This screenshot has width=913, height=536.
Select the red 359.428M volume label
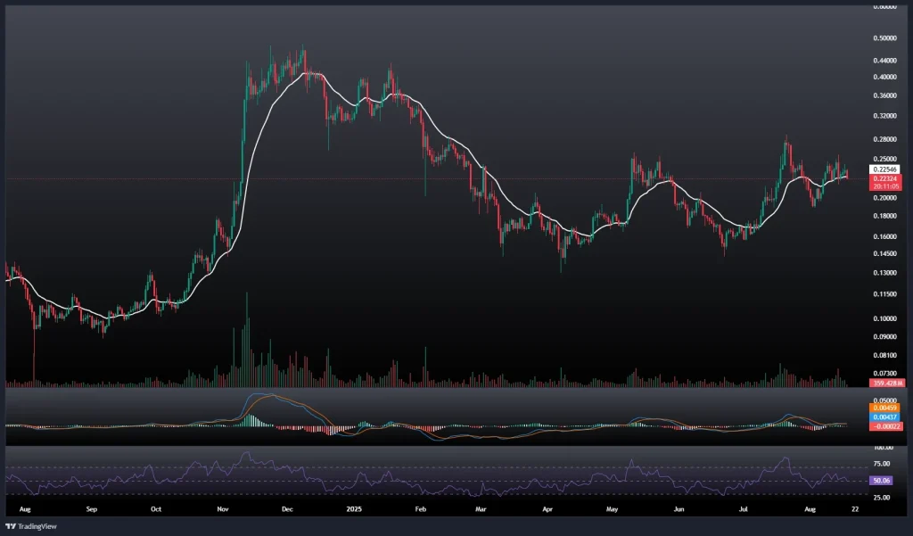tap(885, 383)
